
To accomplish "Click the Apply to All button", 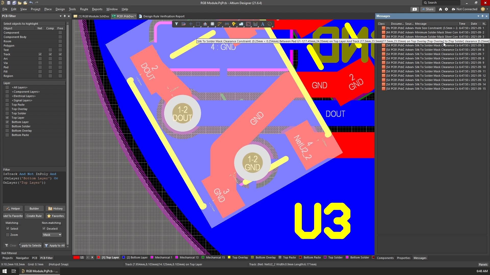I will point(54,245).
